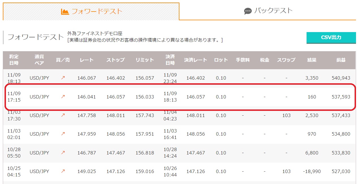358x184 pixels.
Task: Click the limit value 156.033
Action: click(145, 97)
